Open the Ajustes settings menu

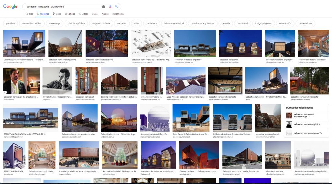point(105,14)
